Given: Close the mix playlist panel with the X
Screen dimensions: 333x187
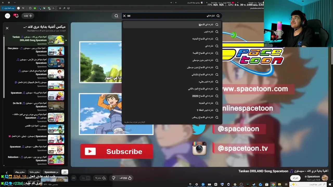Looking at the screenshot, I should (7, 28).
